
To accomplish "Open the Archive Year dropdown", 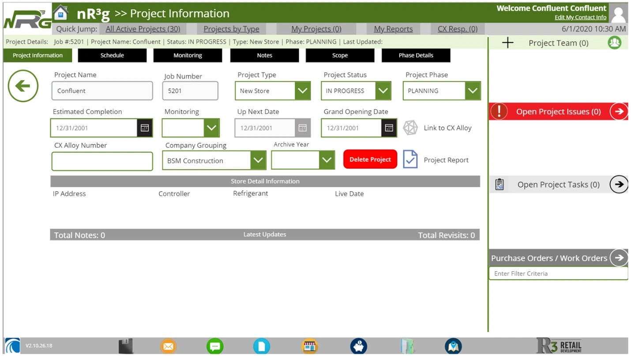I will coord(327,160).
